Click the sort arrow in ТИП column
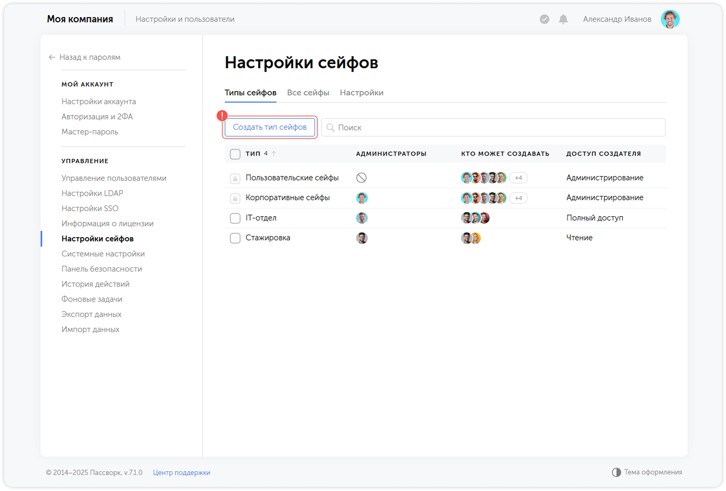Viewport: 726px width, 491px height. point(274,154)
